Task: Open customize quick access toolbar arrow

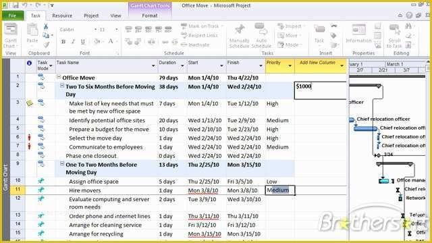Action: pyautogui.click(x=52, y=5)
